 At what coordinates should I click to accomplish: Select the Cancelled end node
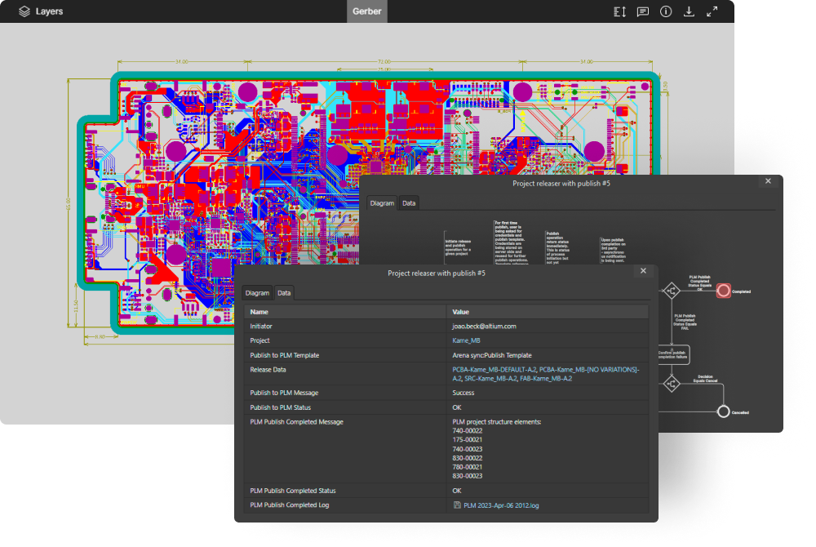[723, 412]
